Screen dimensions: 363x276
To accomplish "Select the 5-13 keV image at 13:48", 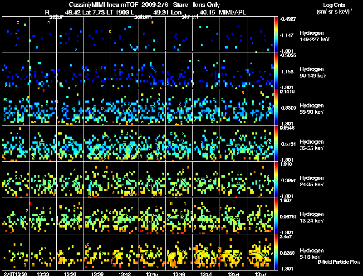I will tap(179, 252).
